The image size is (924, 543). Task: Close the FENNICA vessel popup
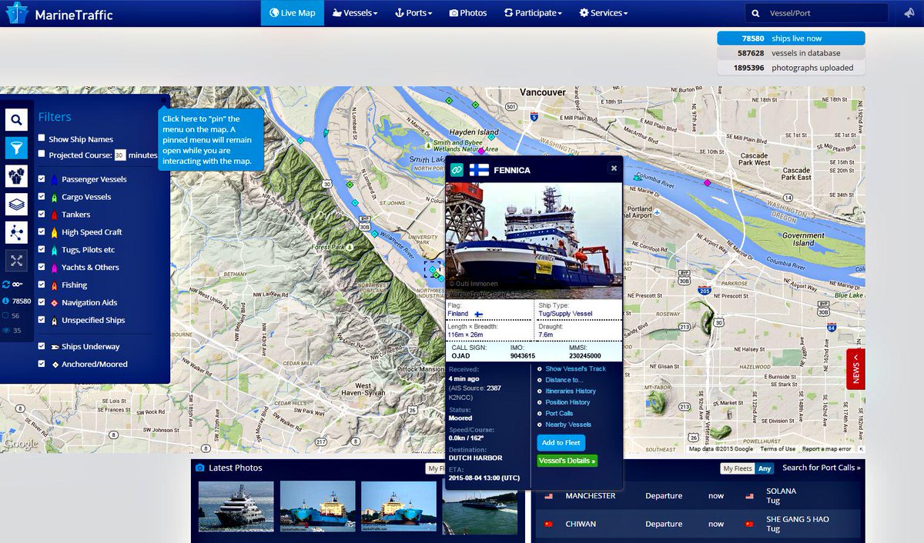coord(614,168)
